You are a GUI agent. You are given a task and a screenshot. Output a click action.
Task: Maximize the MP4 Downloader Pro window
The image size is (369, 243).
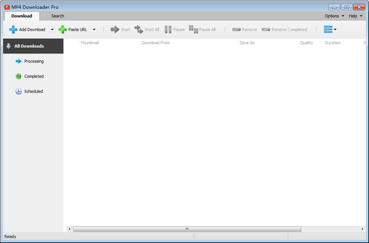[347, 7]
